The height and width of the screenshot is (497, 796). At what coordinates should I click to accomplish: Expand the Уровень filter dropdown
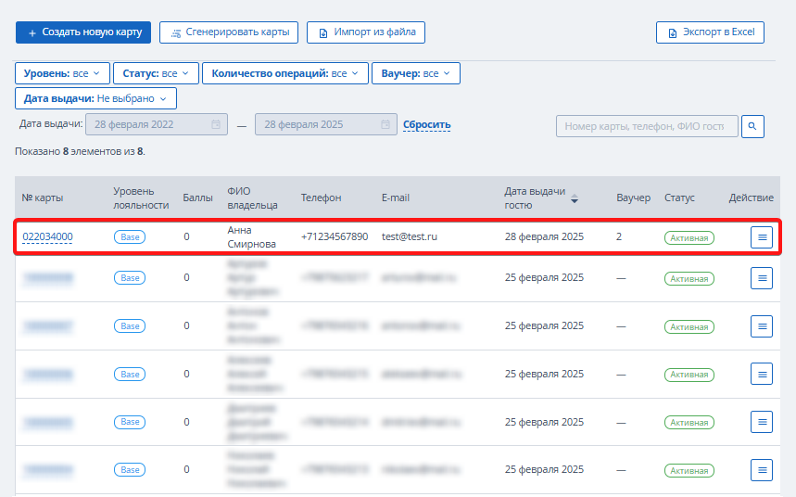point(62,73)
